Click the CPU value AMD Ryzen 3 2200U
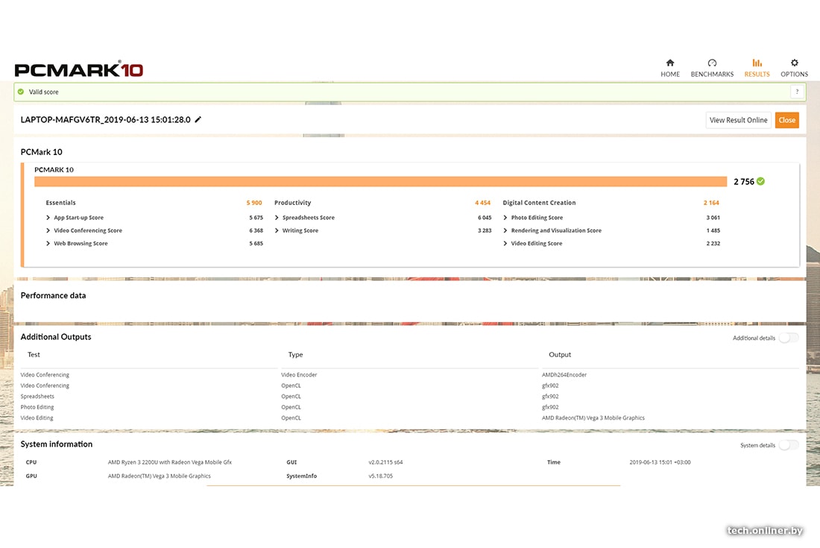 pyautogui.click(x=169, y=462)
